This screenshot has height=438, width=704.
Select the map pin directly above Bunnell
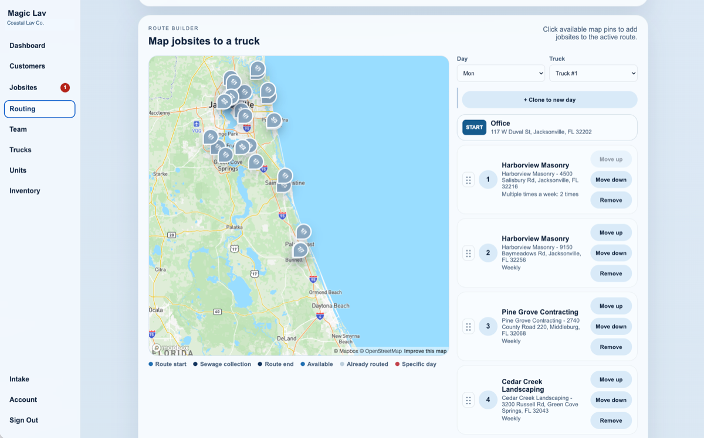300,250
